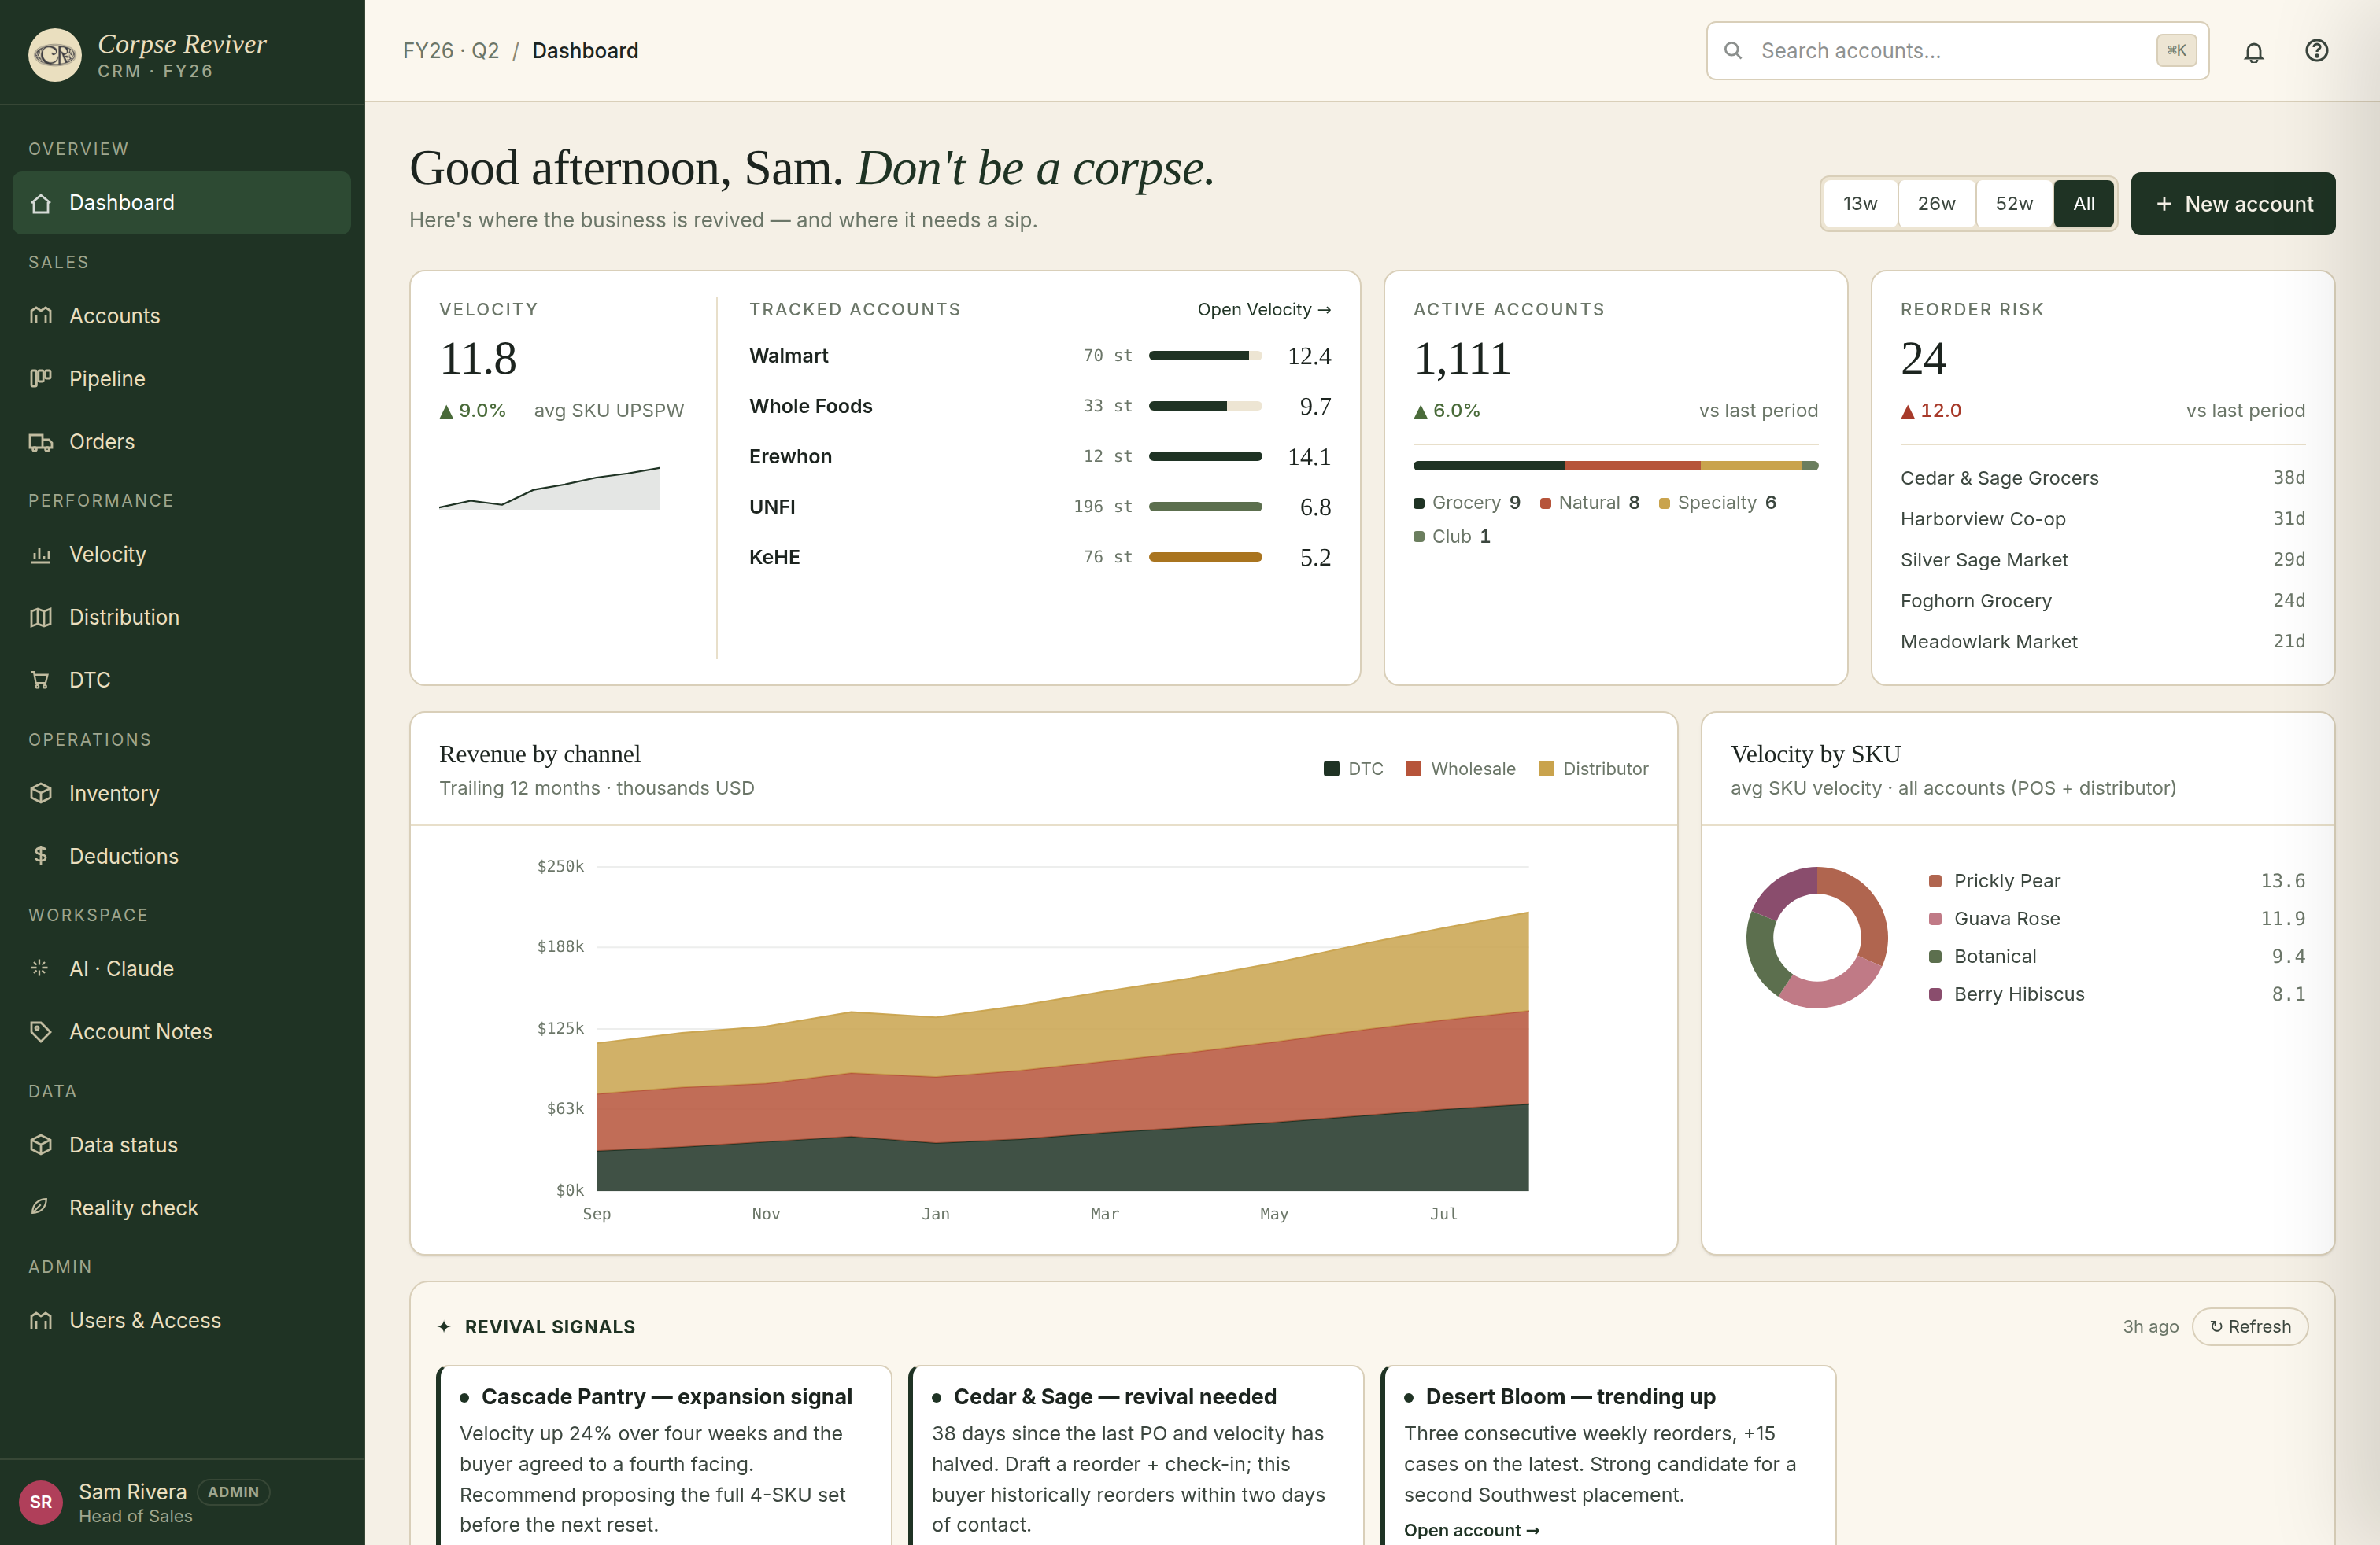Open Account Notes in Workspace

point(182,1031)
